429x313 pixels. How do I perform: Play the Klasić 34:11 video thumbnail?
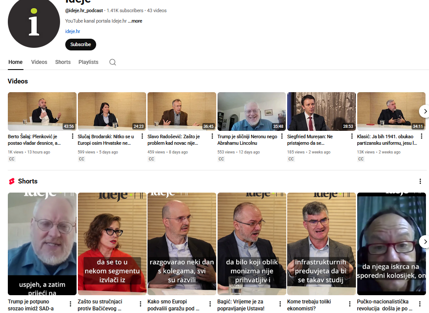click(x=391, y=111)
